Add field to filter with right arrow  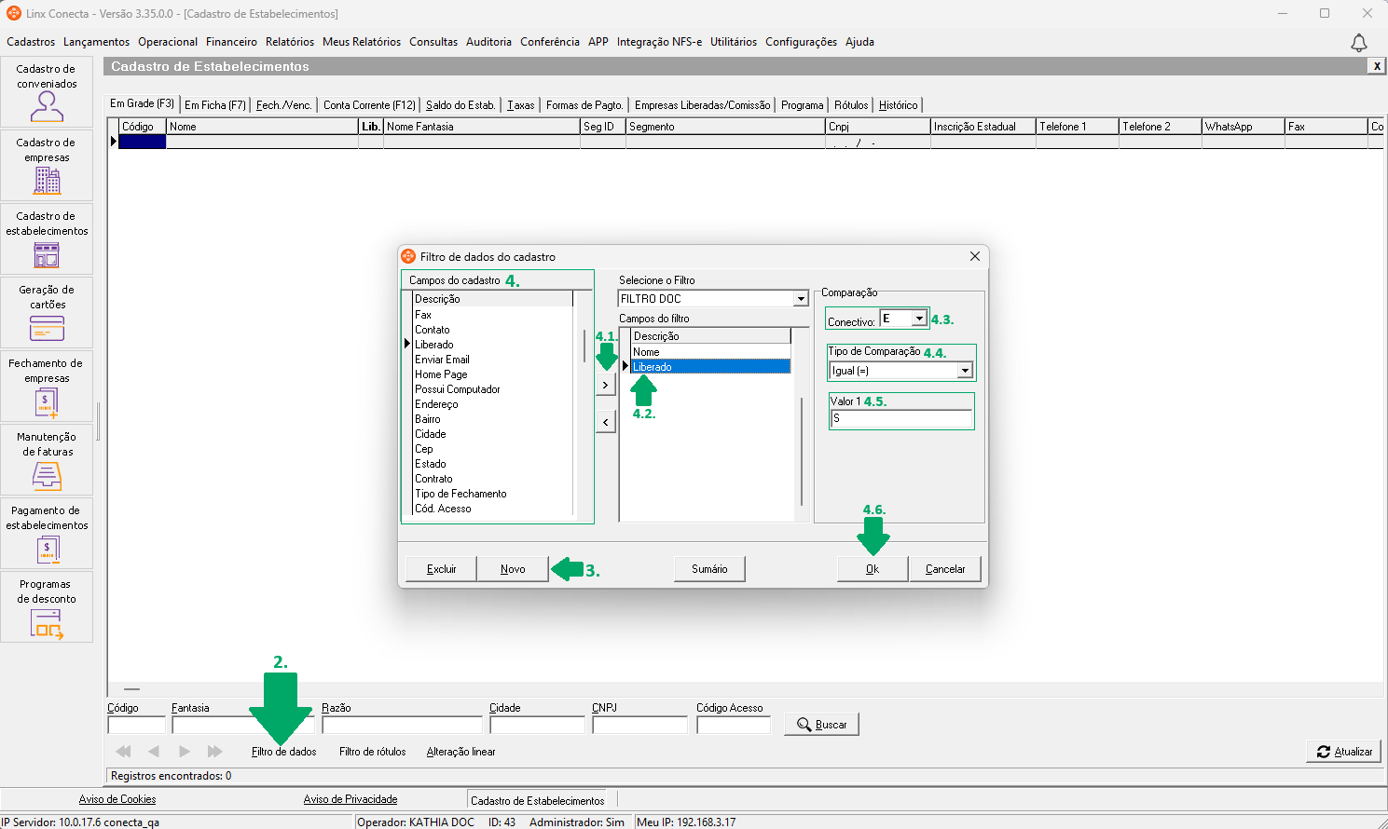tap(606, 385)
